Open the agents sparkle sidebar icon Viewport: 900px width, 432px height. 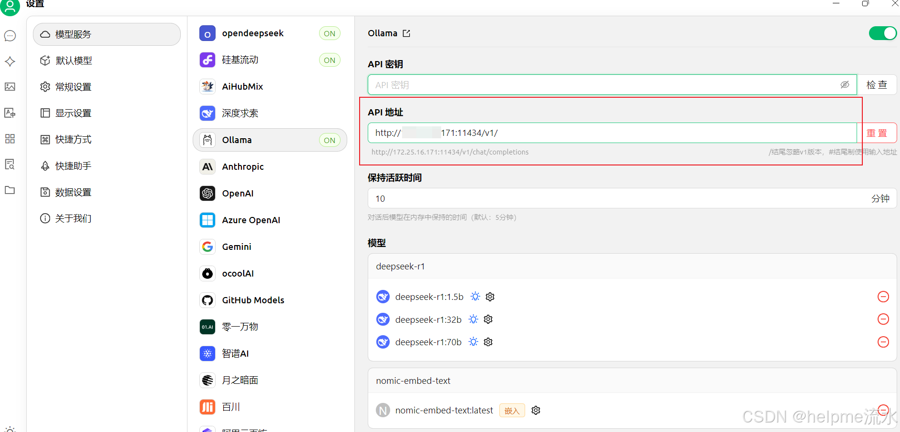click(10, 62)
